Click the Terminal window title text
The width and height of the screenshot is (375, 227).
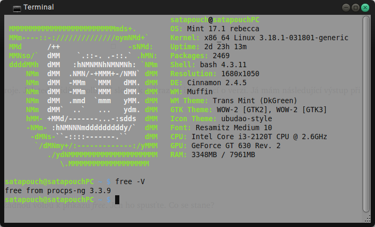pos(39,7)
